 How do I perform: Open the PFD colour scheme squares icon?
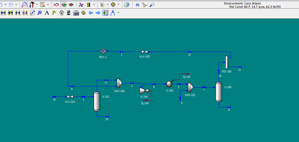coord(69,13)
